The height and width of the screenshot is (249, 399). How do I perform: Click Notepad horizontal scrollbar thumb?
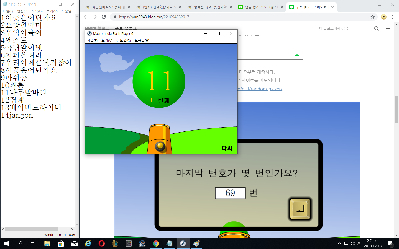point(32,229)
